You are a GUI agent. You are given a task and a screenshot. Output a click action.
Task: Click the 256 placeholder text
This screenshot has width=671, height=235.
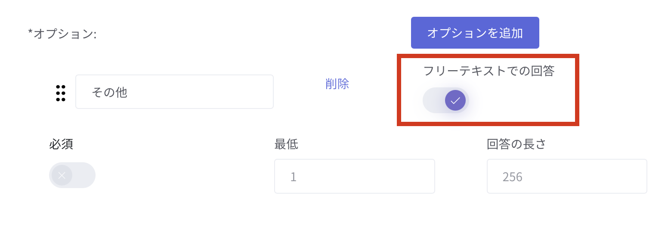pyautogui.click(x=512, y=177)
